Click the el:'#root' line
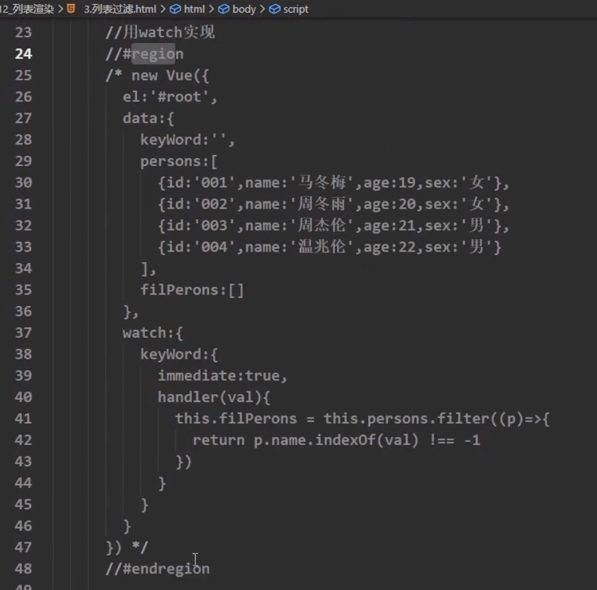The image size is (597, 590). [x=170, y=97]
